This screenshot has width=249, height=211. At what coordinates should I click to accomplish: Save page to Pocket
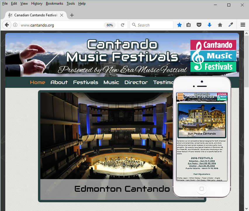click(x=199, y=25)
